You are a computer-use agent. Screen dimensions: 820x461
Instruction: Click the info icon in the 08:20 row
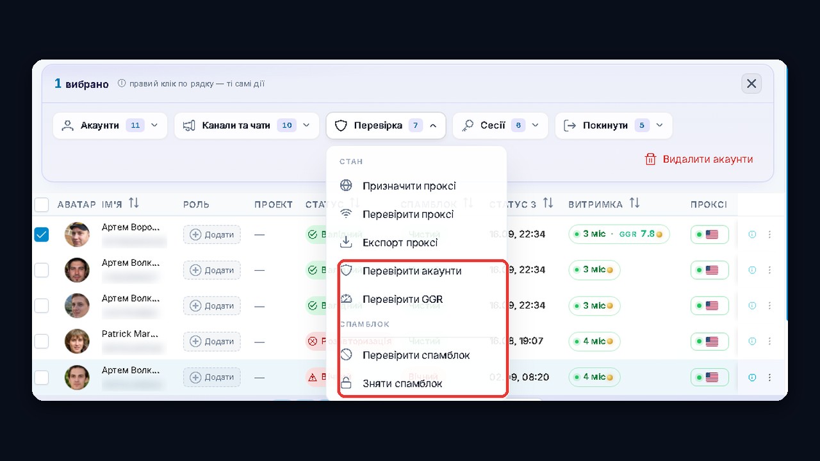752,378
